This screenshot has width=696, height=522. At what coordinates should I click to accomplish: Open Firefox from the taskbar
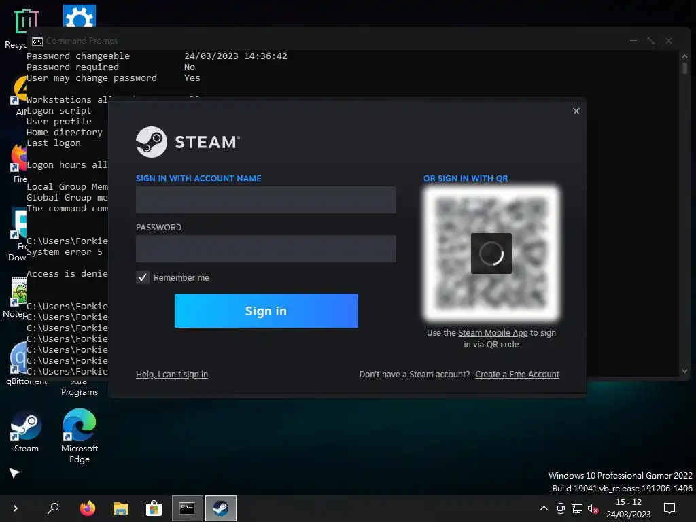click(x=88, y=508)
